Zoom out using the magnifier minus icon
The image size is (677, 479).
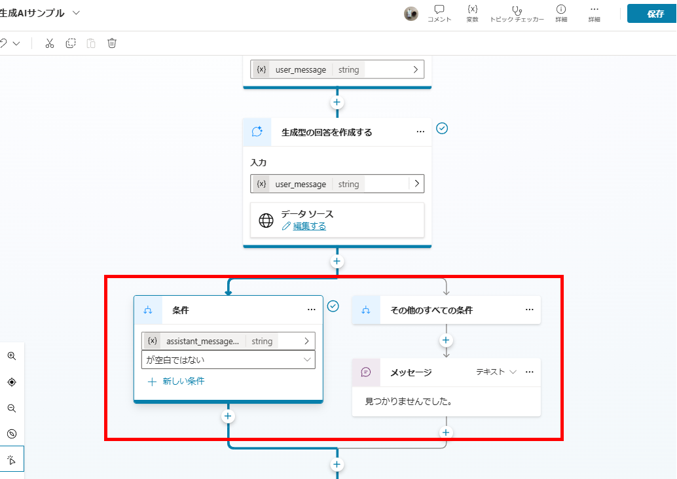pyautogui.click(x=12, y=408)
